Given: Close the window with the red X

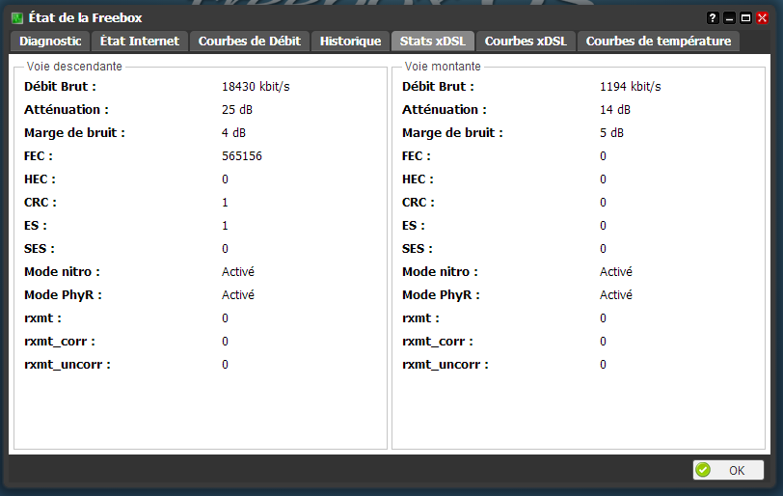Looking at the screenshot, I should 762,18.
